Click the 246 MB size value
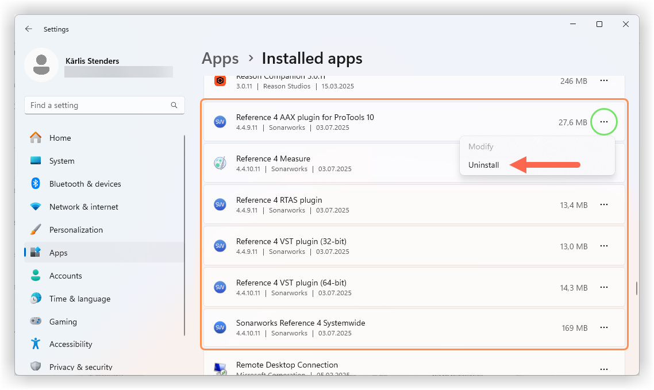654x390 pixels. tap(574, 81)
